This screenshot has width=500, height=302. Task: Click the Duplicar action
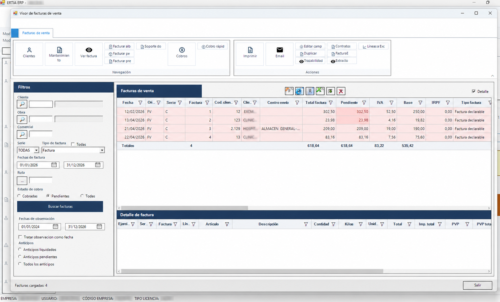(310, 53)
